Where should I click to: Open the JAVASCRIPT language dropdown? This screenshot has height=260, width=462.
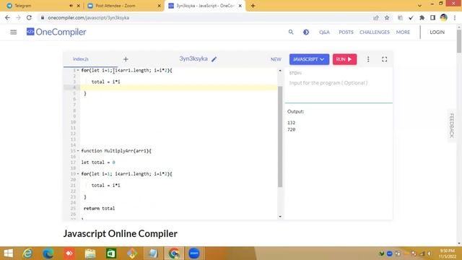coord(309,59)
